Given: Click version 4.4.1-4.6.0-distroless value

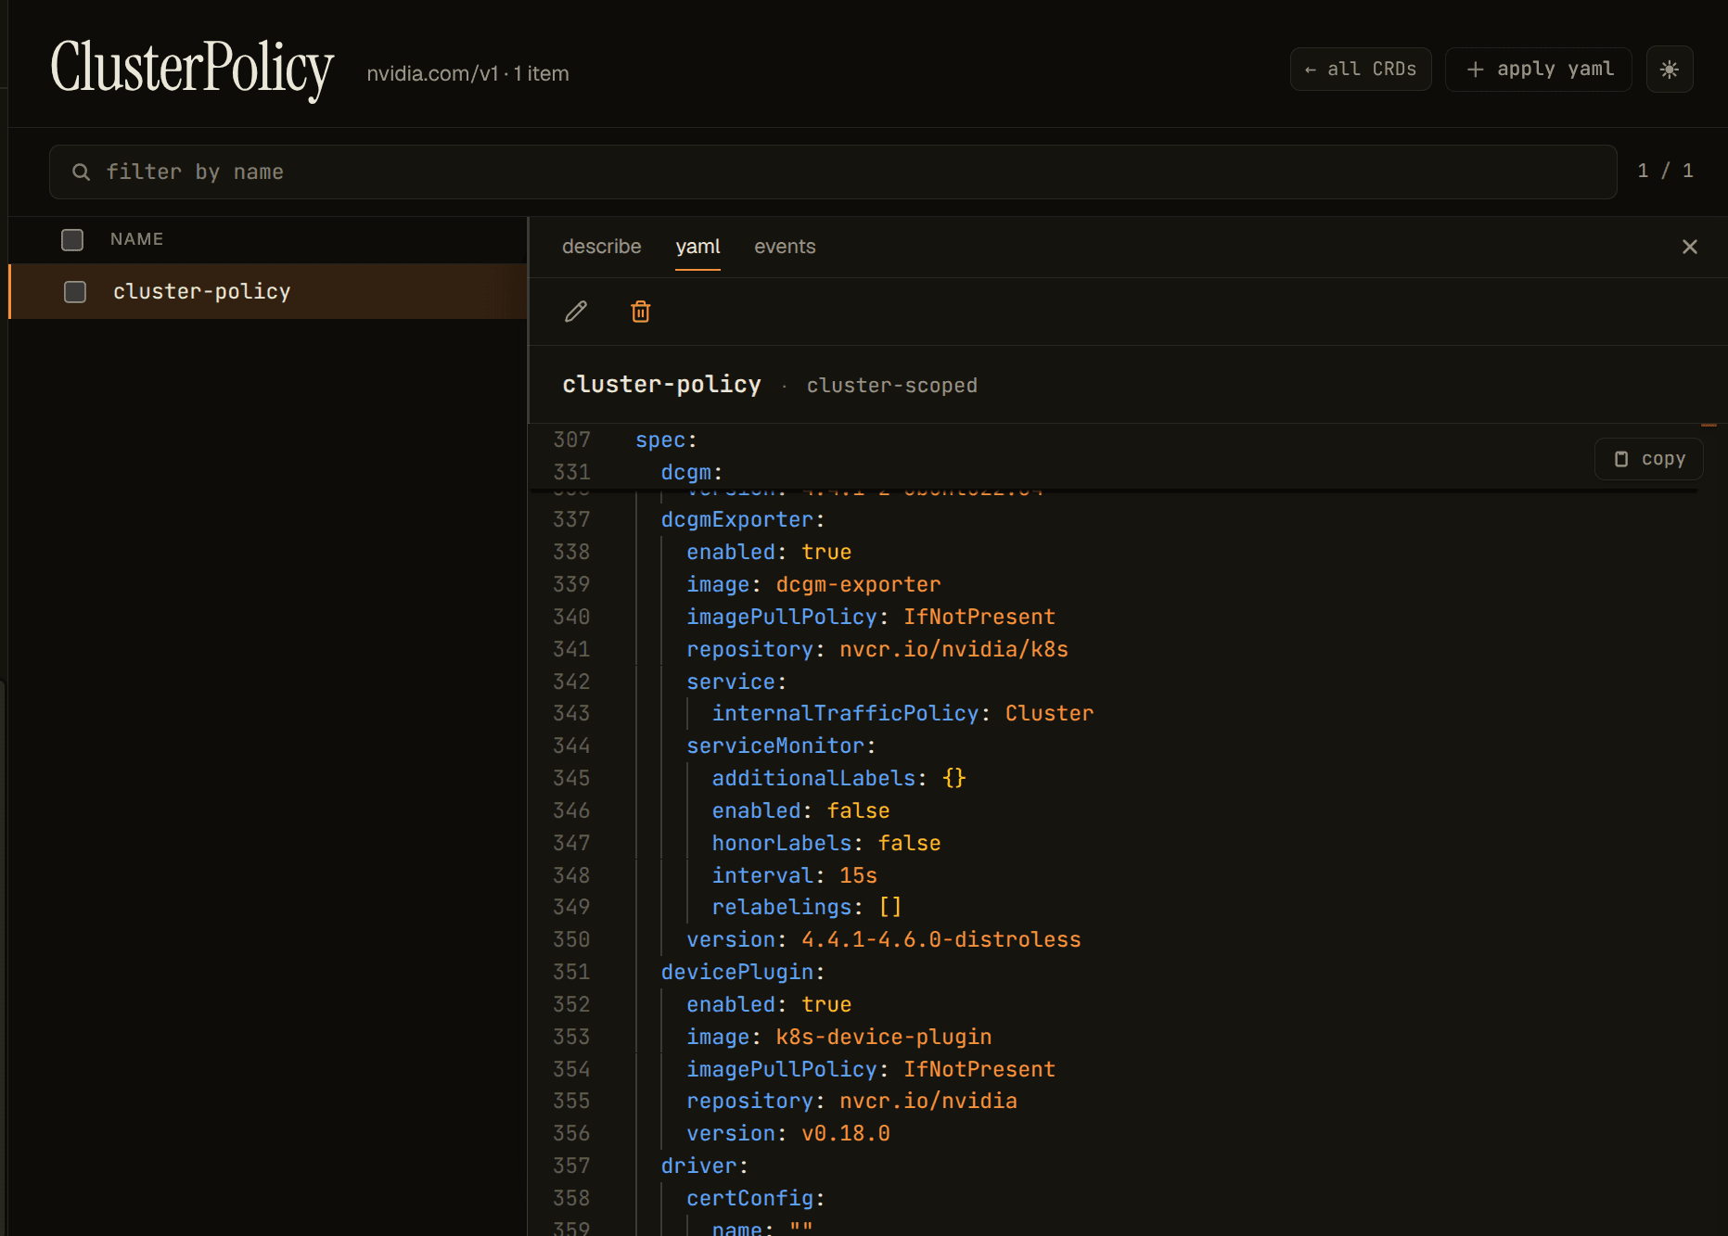Looking at the screenshot, I should (941, 940).
